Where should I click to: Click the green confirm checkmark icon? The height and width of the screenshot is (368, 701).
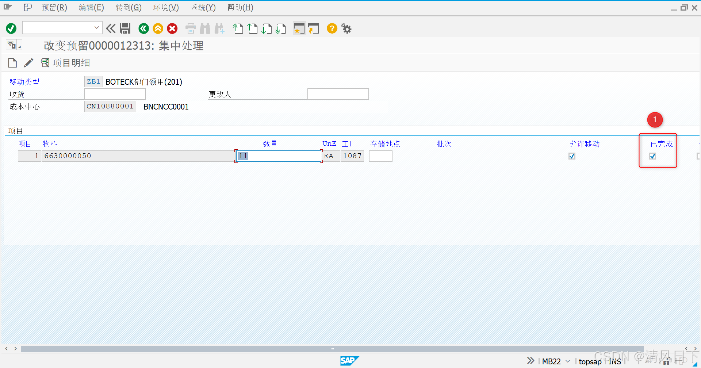click(11, 28)
